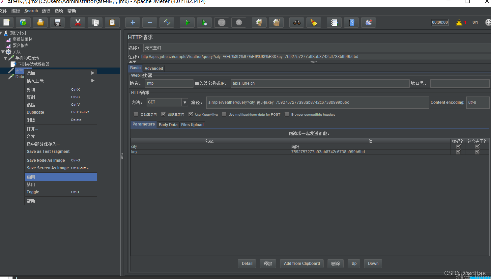
Task: Select 察看结果树 in the tree
Action: (x=22, y=39)
